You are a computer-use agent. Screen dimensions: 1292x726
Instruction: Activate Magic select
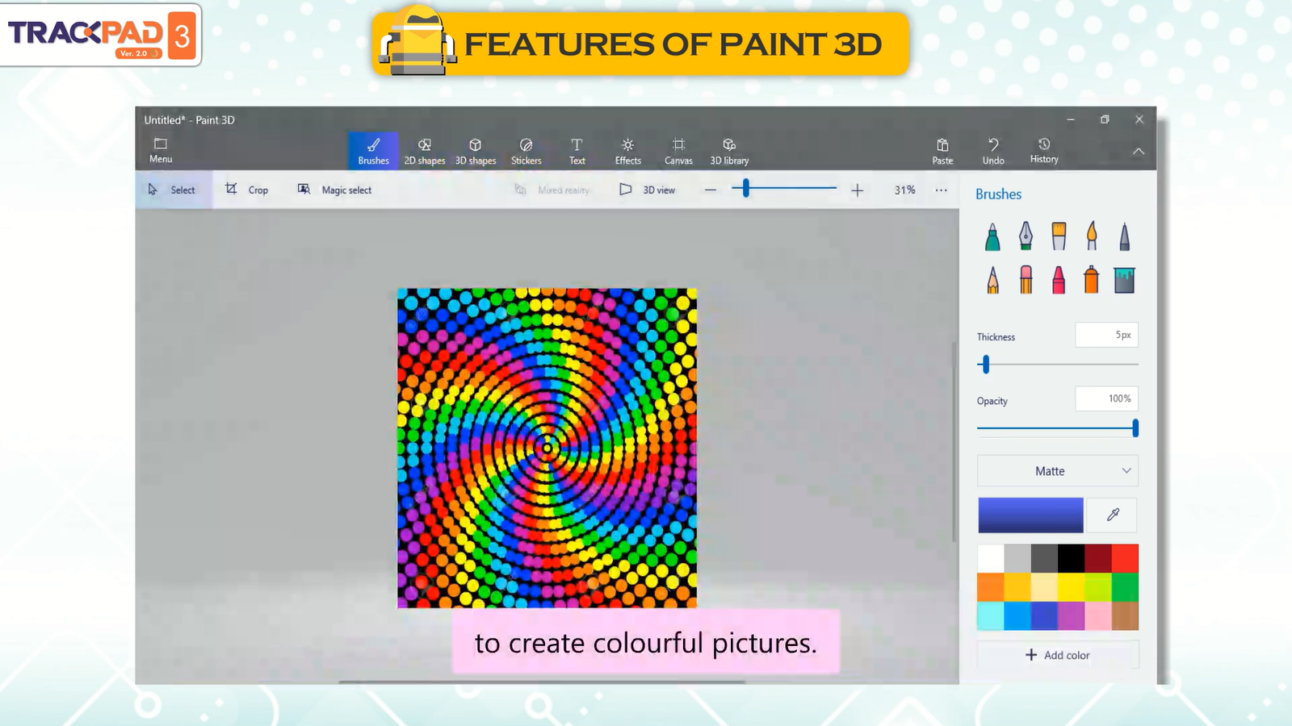click(335, 190)
